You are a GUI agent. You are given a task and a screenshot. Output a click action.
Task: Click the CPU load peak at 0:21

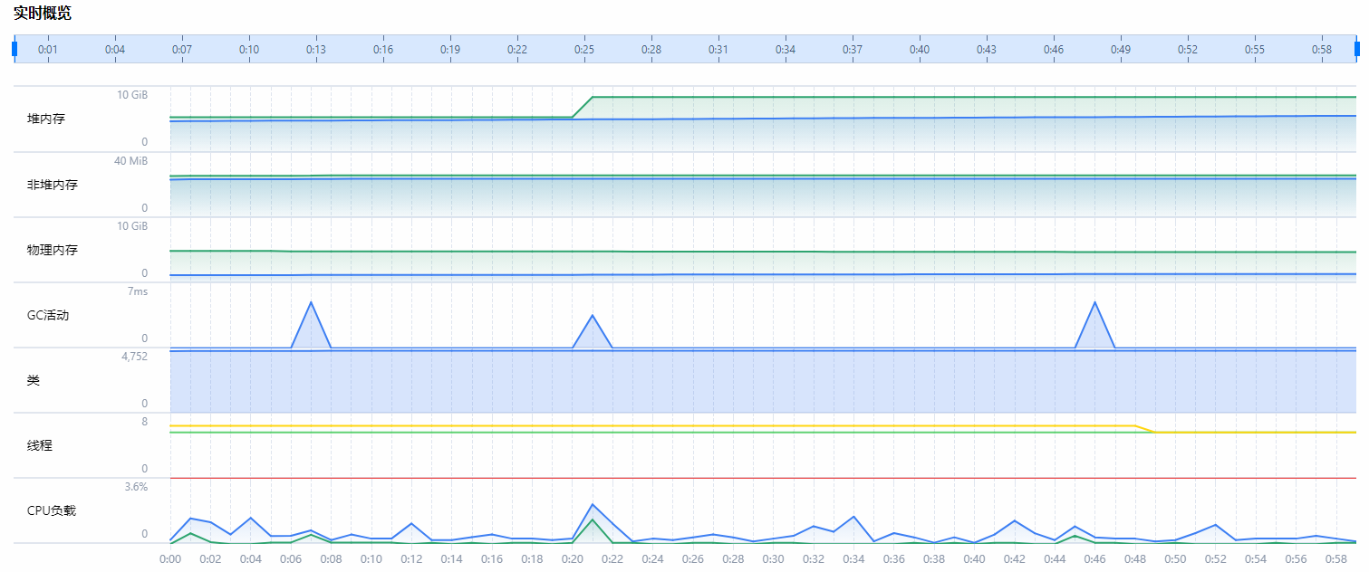coord(592,504)
